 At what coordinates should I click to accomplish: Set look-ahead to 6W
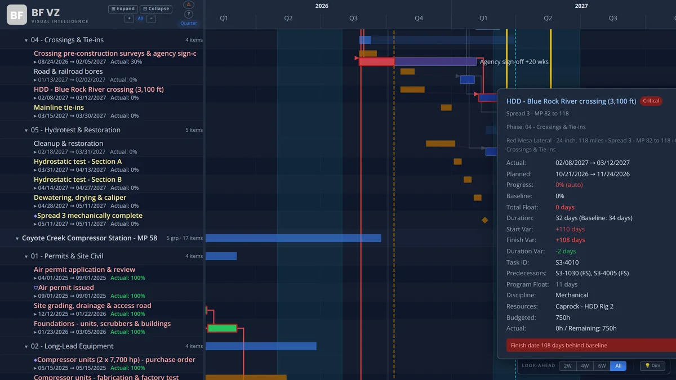pos(602,366)
